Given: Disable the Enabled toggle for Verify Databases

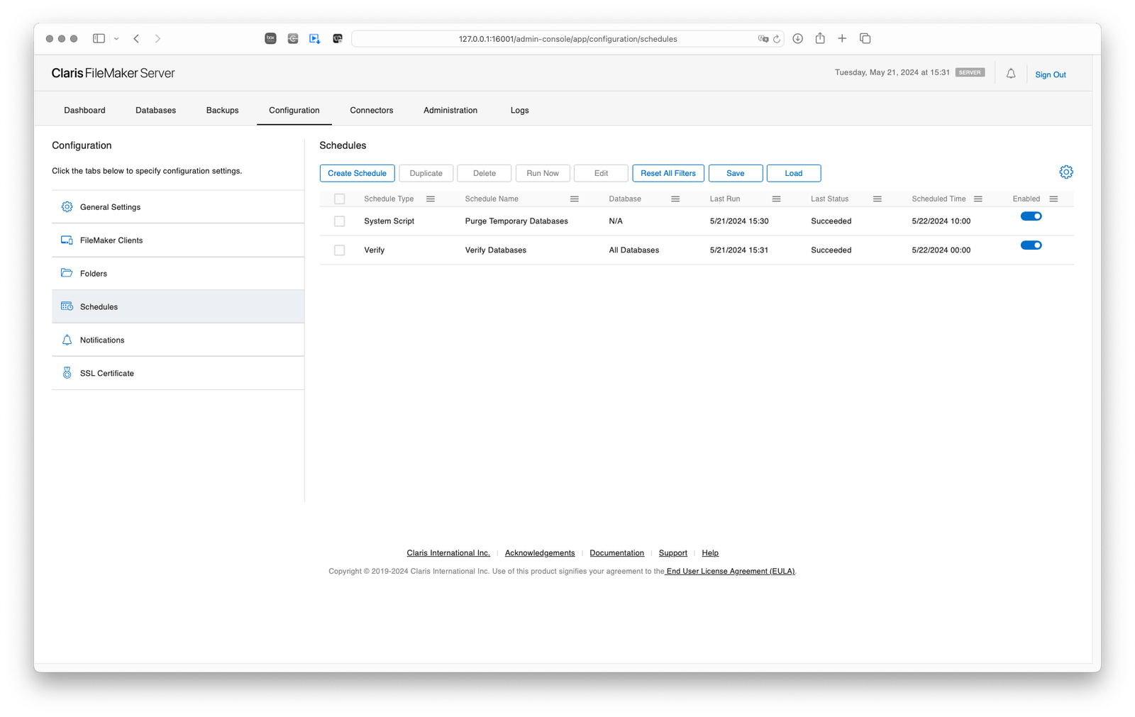Looking at the screenshot, I should (x=1031, y=245).
